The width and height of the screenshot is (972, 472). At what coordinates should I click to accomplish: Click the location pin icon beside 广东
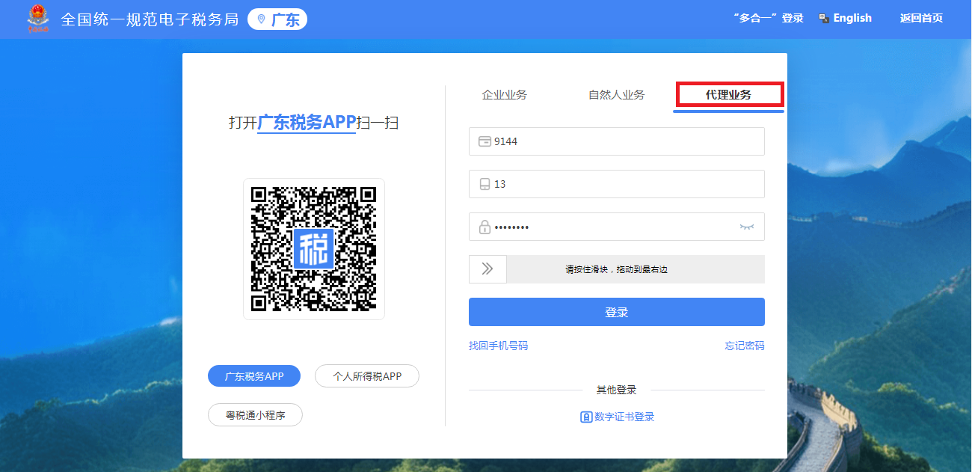[x=261, y=19]
